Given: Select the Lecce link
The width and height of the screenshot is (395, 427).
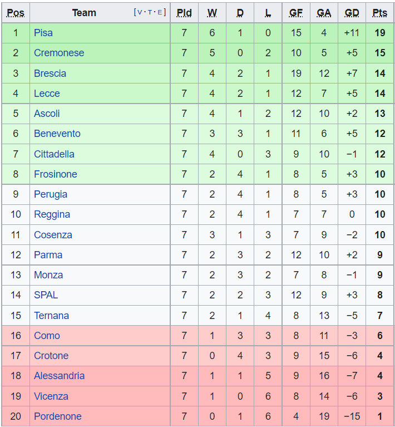Looking at the screenshot, I should (47, 94).
